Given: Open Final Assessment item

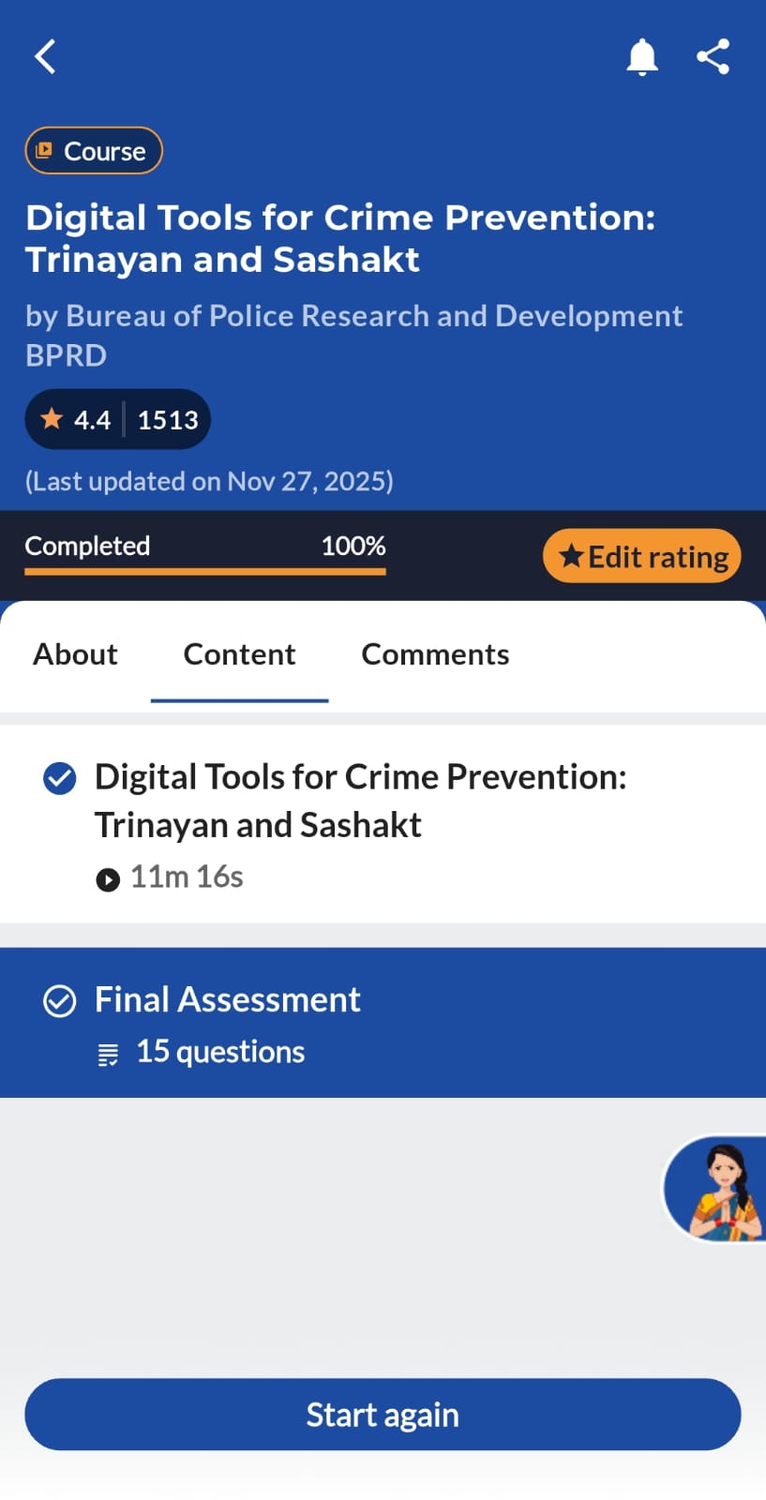Looking at the screenshot, I should coord(228,1000).
